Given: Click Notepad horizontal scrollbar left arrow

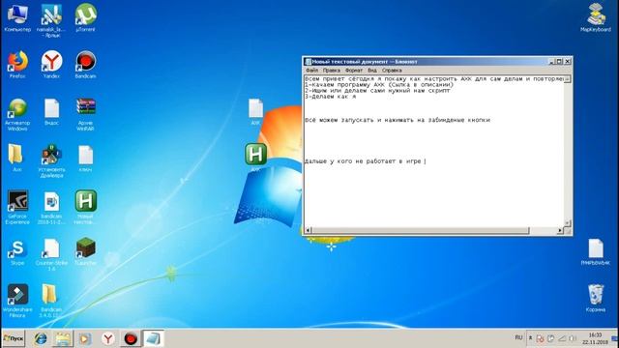Looking at the screenshot, I should (309, 230).
